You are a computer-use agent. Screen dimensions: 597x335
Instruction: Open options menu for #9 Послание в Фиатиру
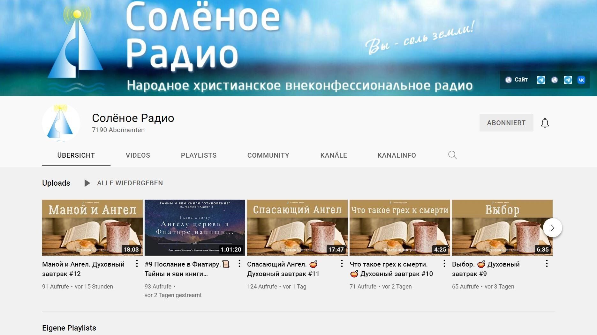(x=239, y=263)
